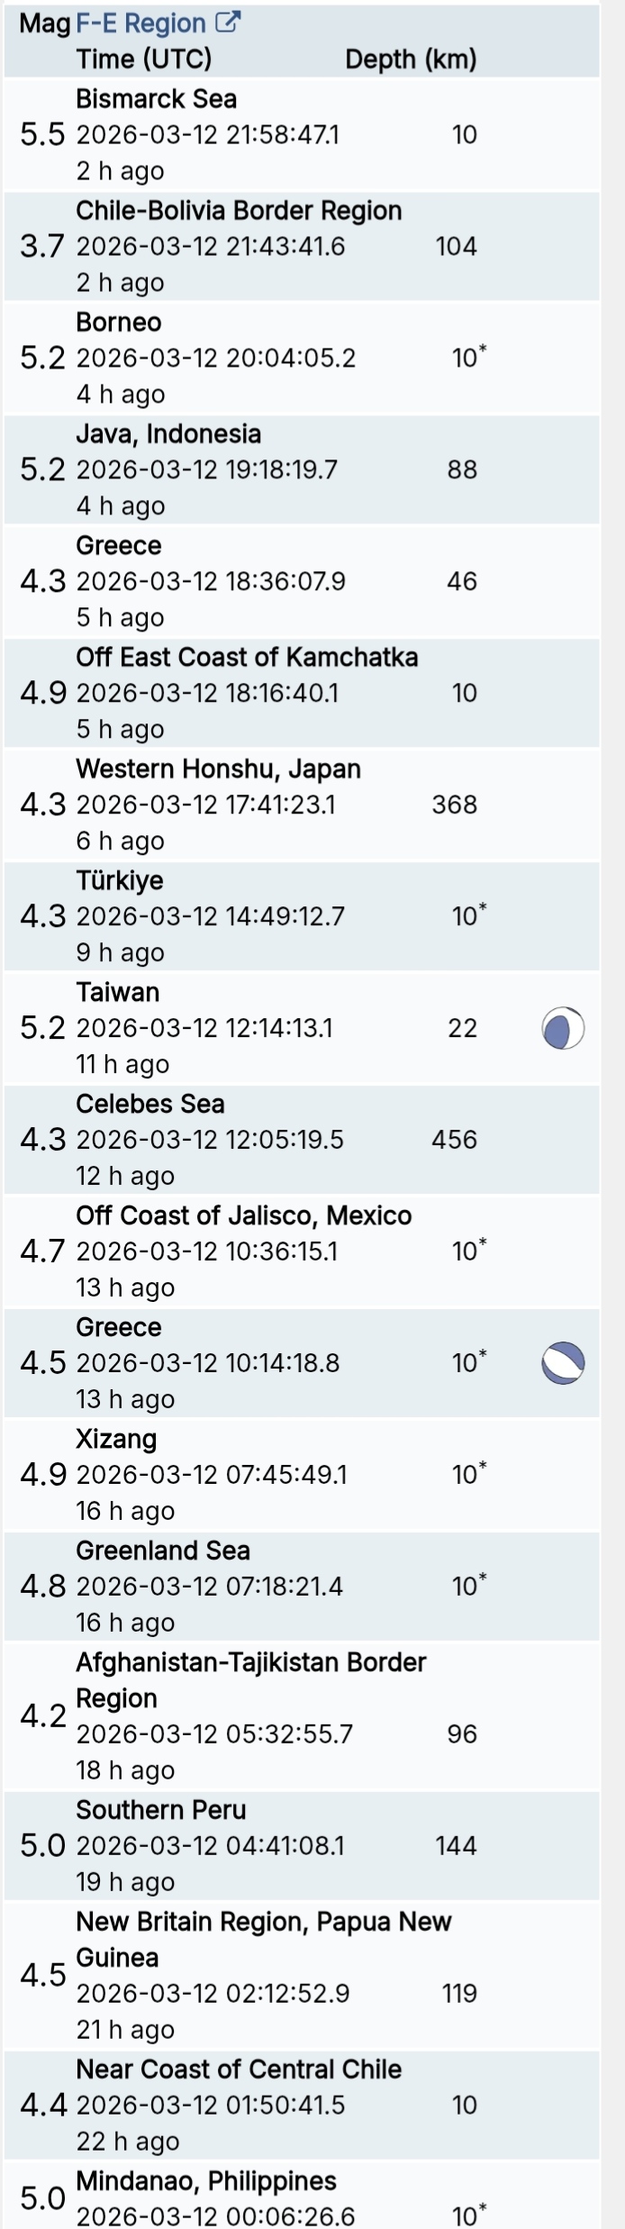The width and height of the screenshot is (625, 2229).
Task: Open the Taiwan earthquake focal mechanism beachball
Action: [x=563, y=1028]
